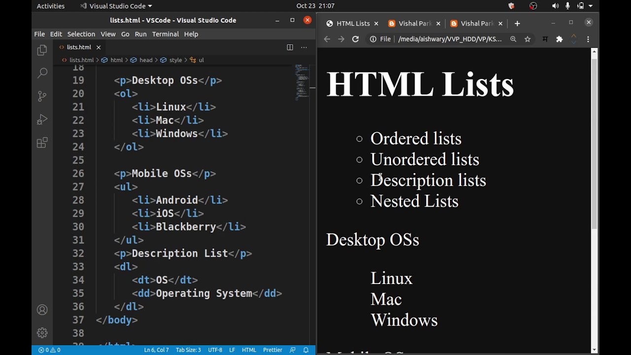Click the browser page vertical scrollbar
Image resolution: width=631 pixels, height=355 pixels.
[595, 143]
